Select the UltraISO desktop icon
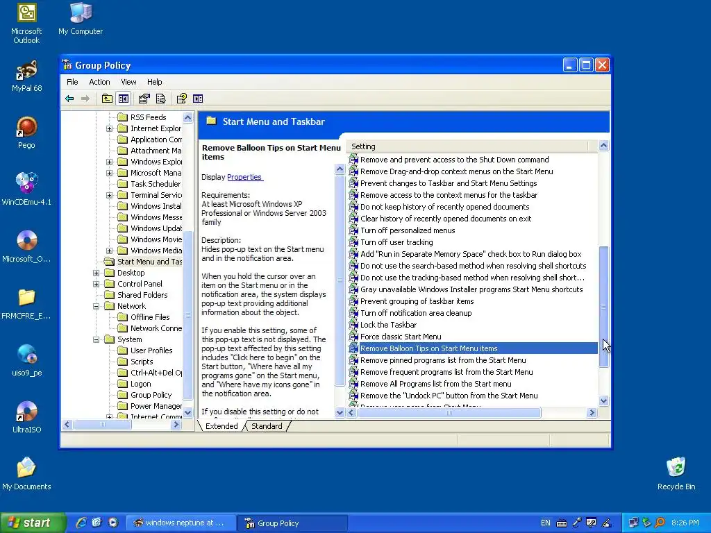 pos(27,417)
